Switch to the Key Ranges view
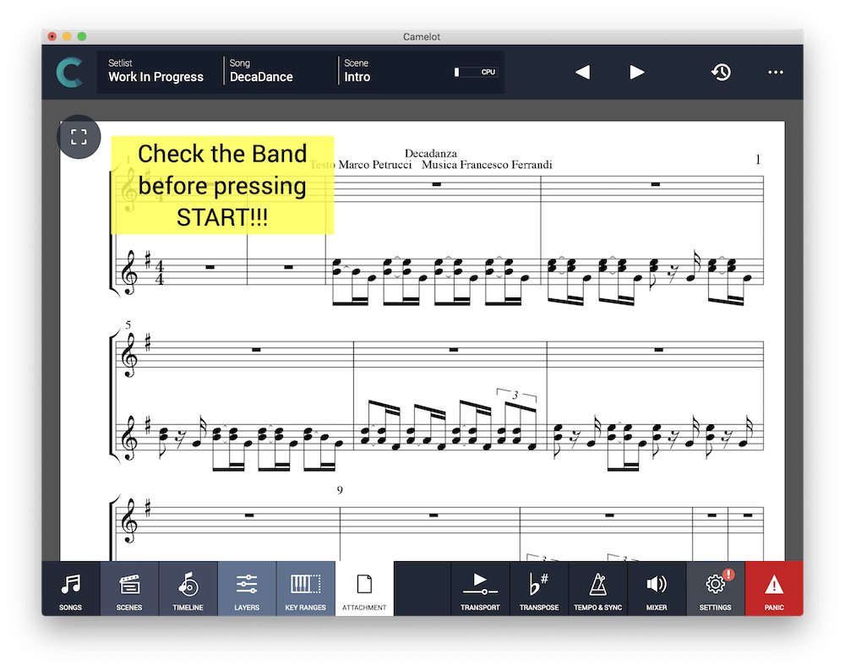 [306, 588]
